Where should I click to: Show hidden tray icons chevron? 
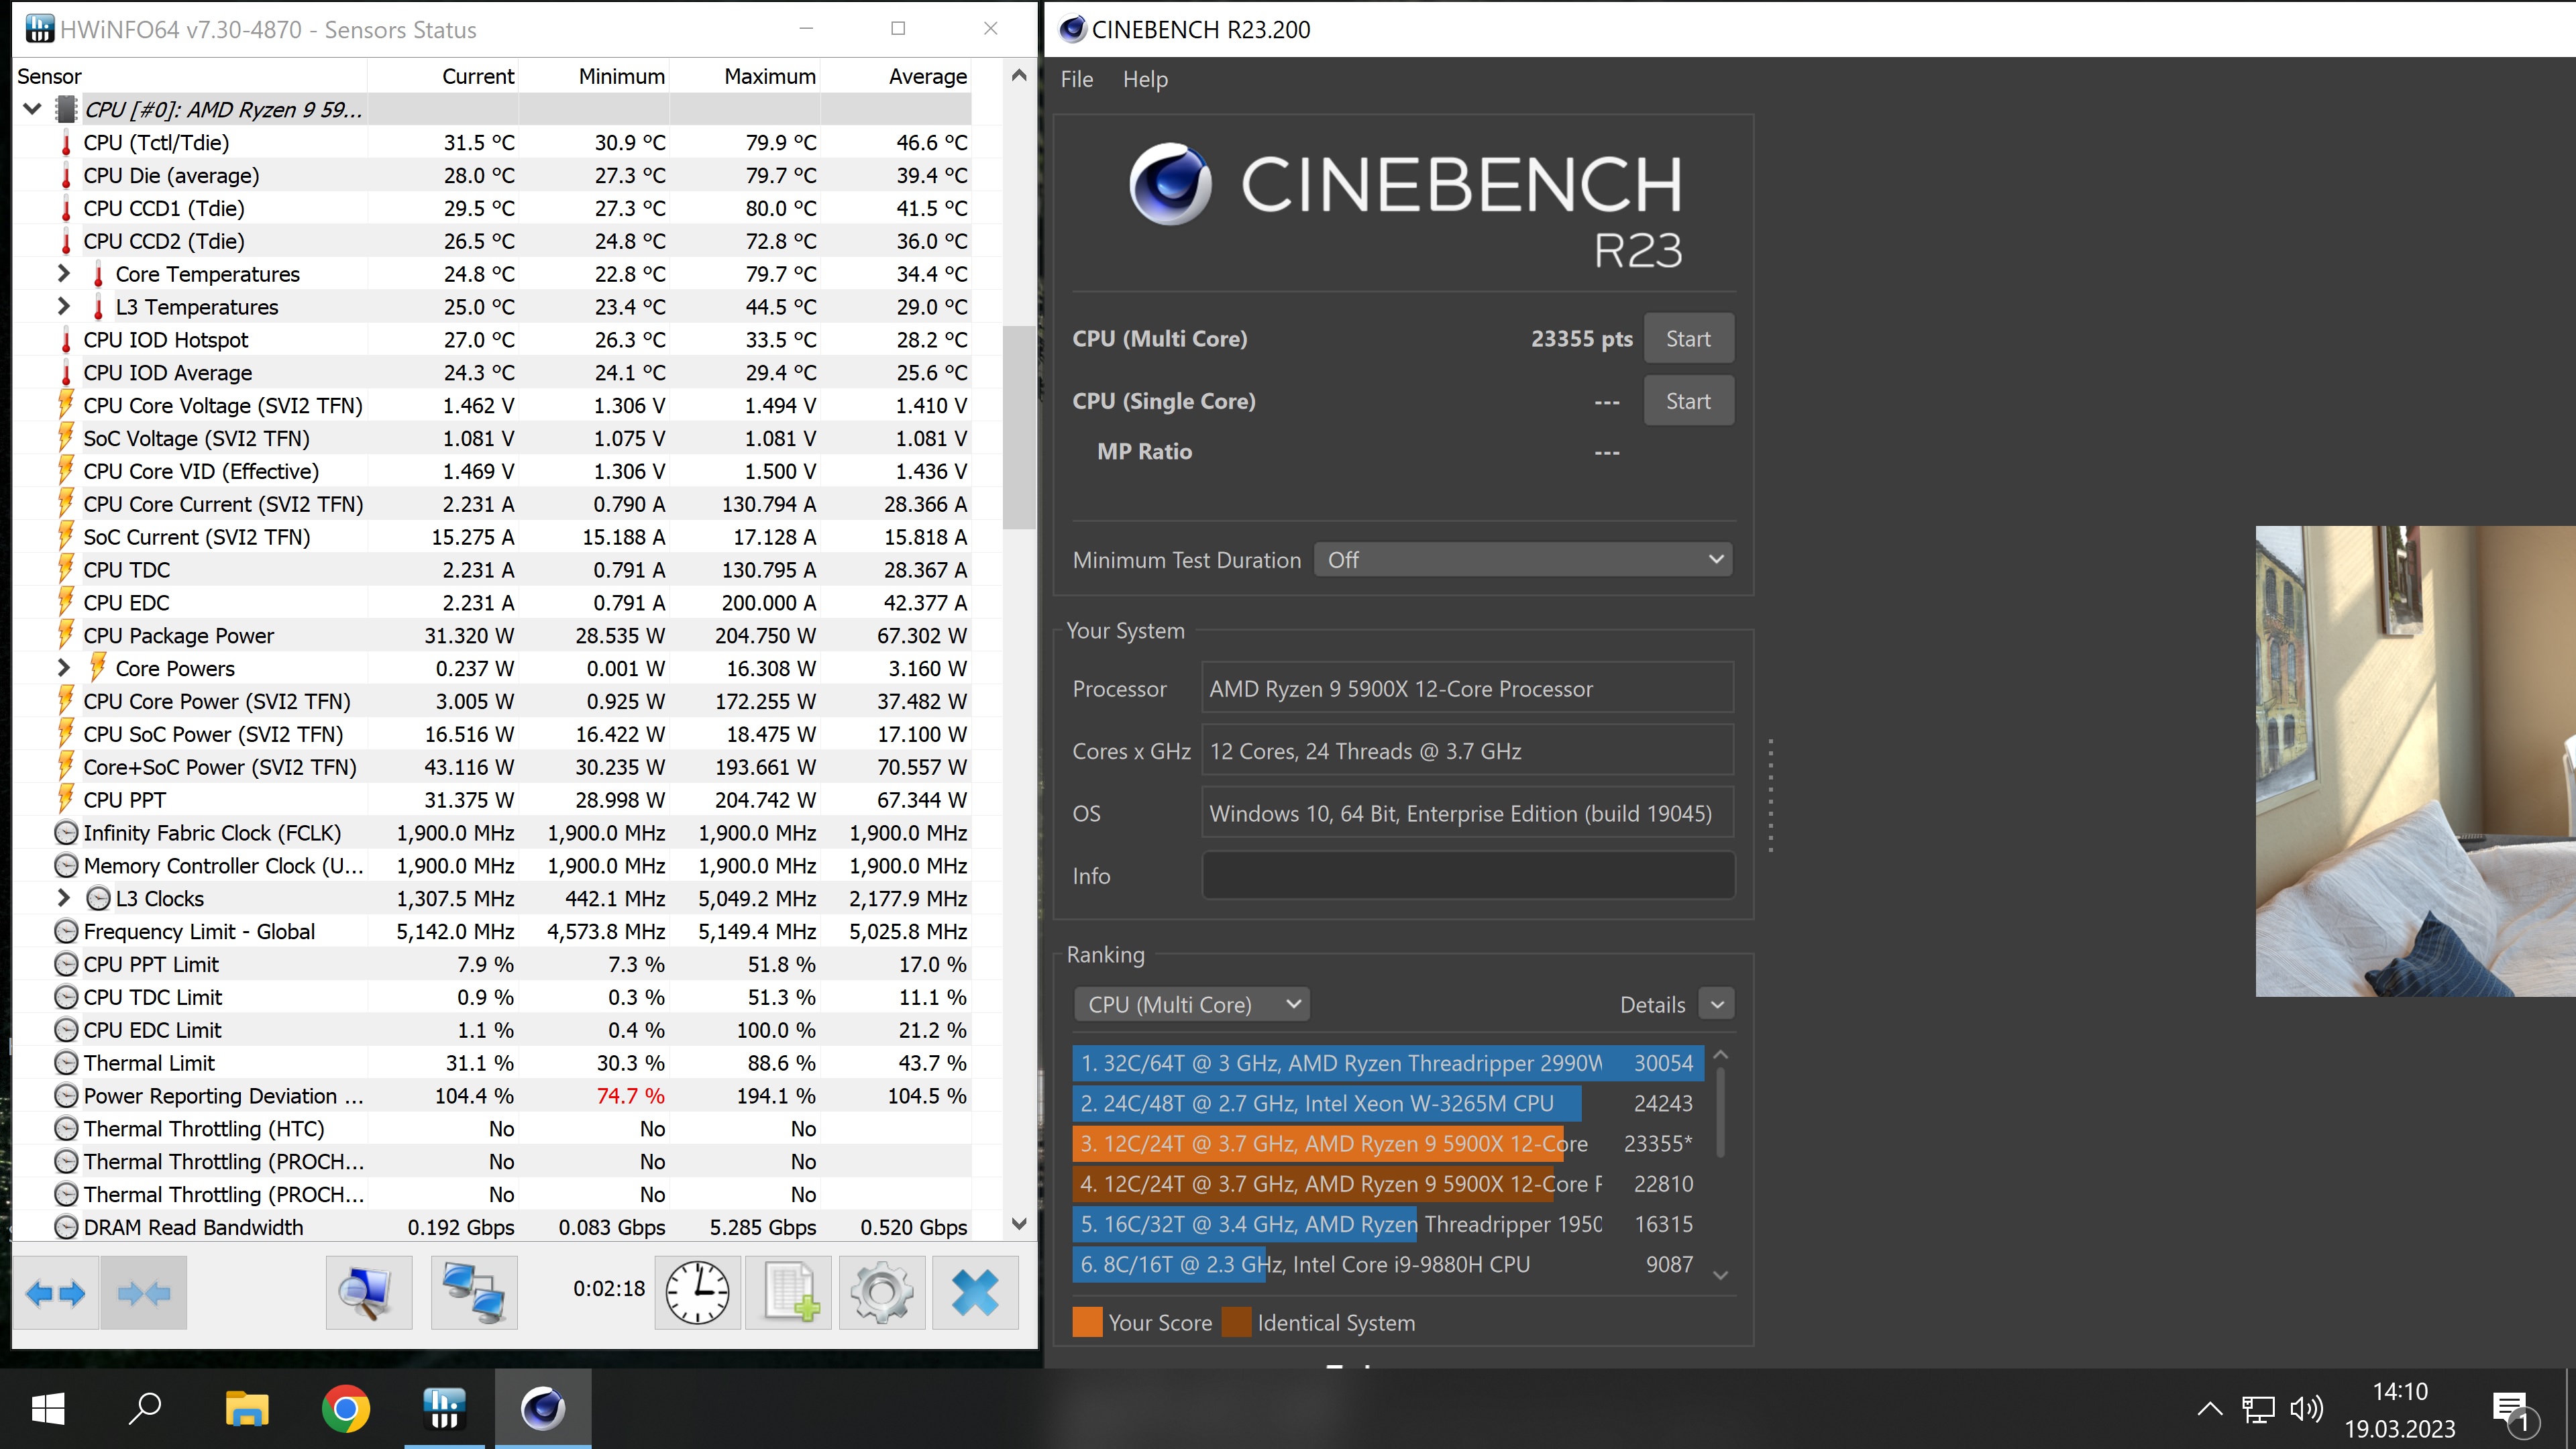click(2210, 1409)
